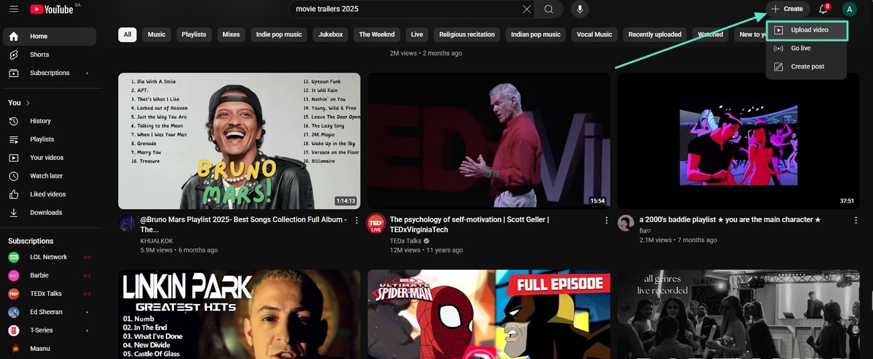The width and height of the screenshot is (873, 359).
Task: Expand the You section chevron
Action: click(x=28, y=103)
